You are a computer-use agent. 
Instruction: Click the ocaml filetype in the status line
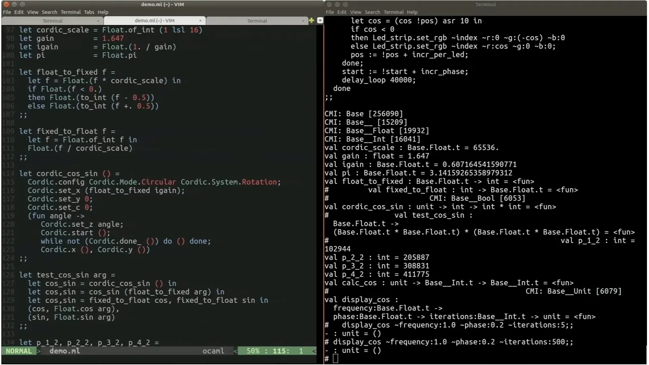213,351
